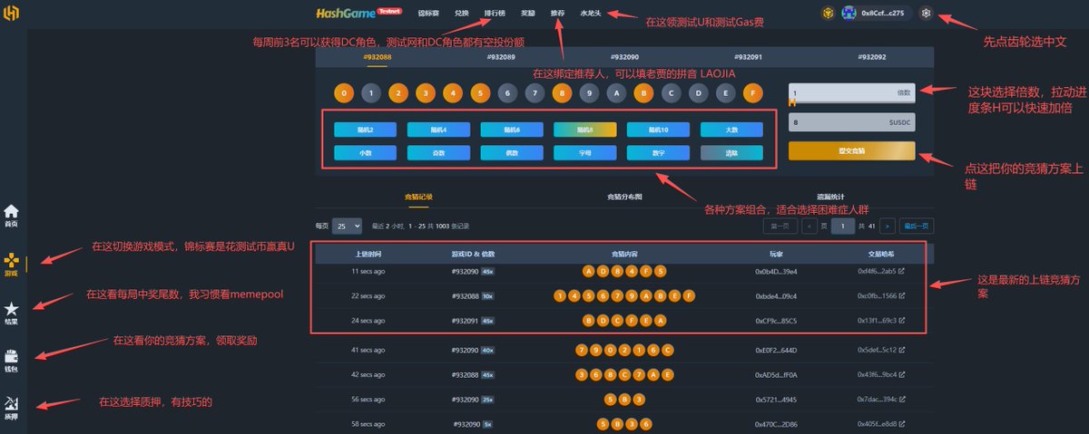Click the BNB chain network icon
This screenshot has width=1089, height=434.
[x=827, y=14]
